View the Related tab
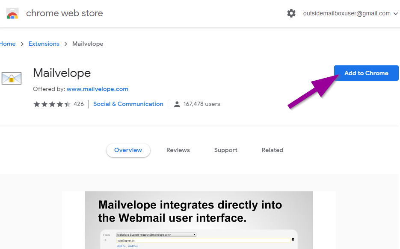 [273, 150]
